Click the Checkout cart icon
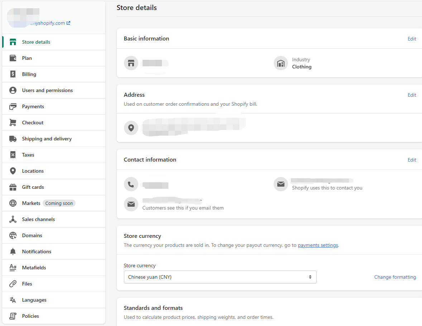Viewport: 422px width, 326px height. tap(13, 123)
